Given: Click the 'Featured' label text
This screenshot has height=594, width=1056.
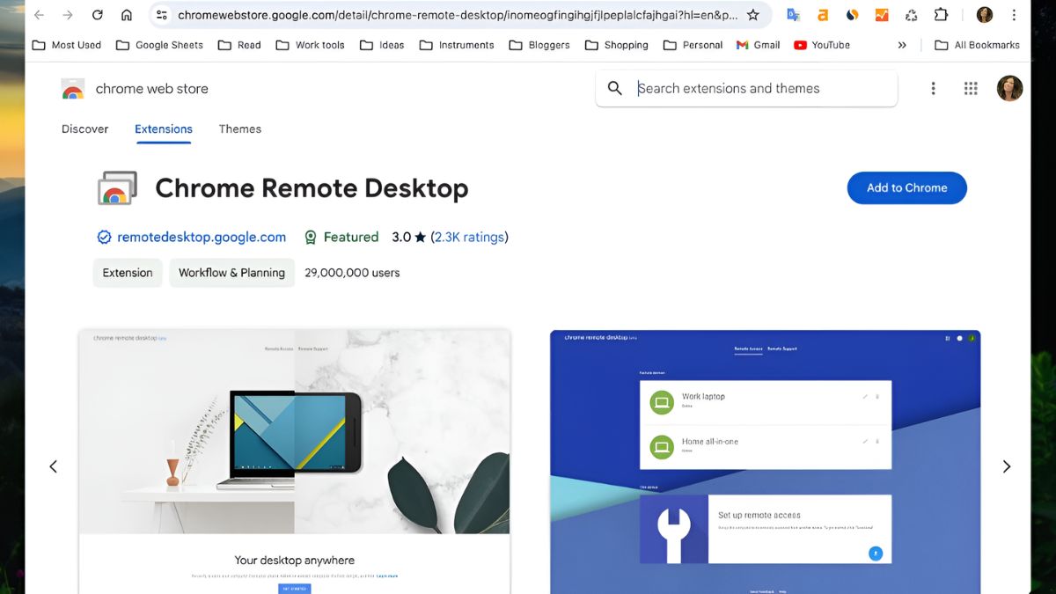Looking at the screenshot, I should pos(351,237).
